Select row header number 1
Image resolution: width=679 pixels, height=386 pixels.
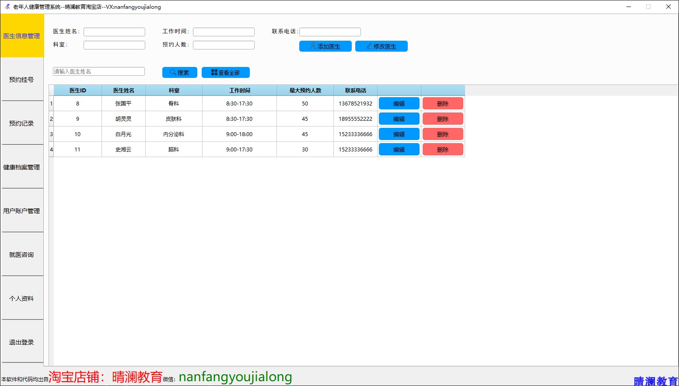click(x=51, y=104)
